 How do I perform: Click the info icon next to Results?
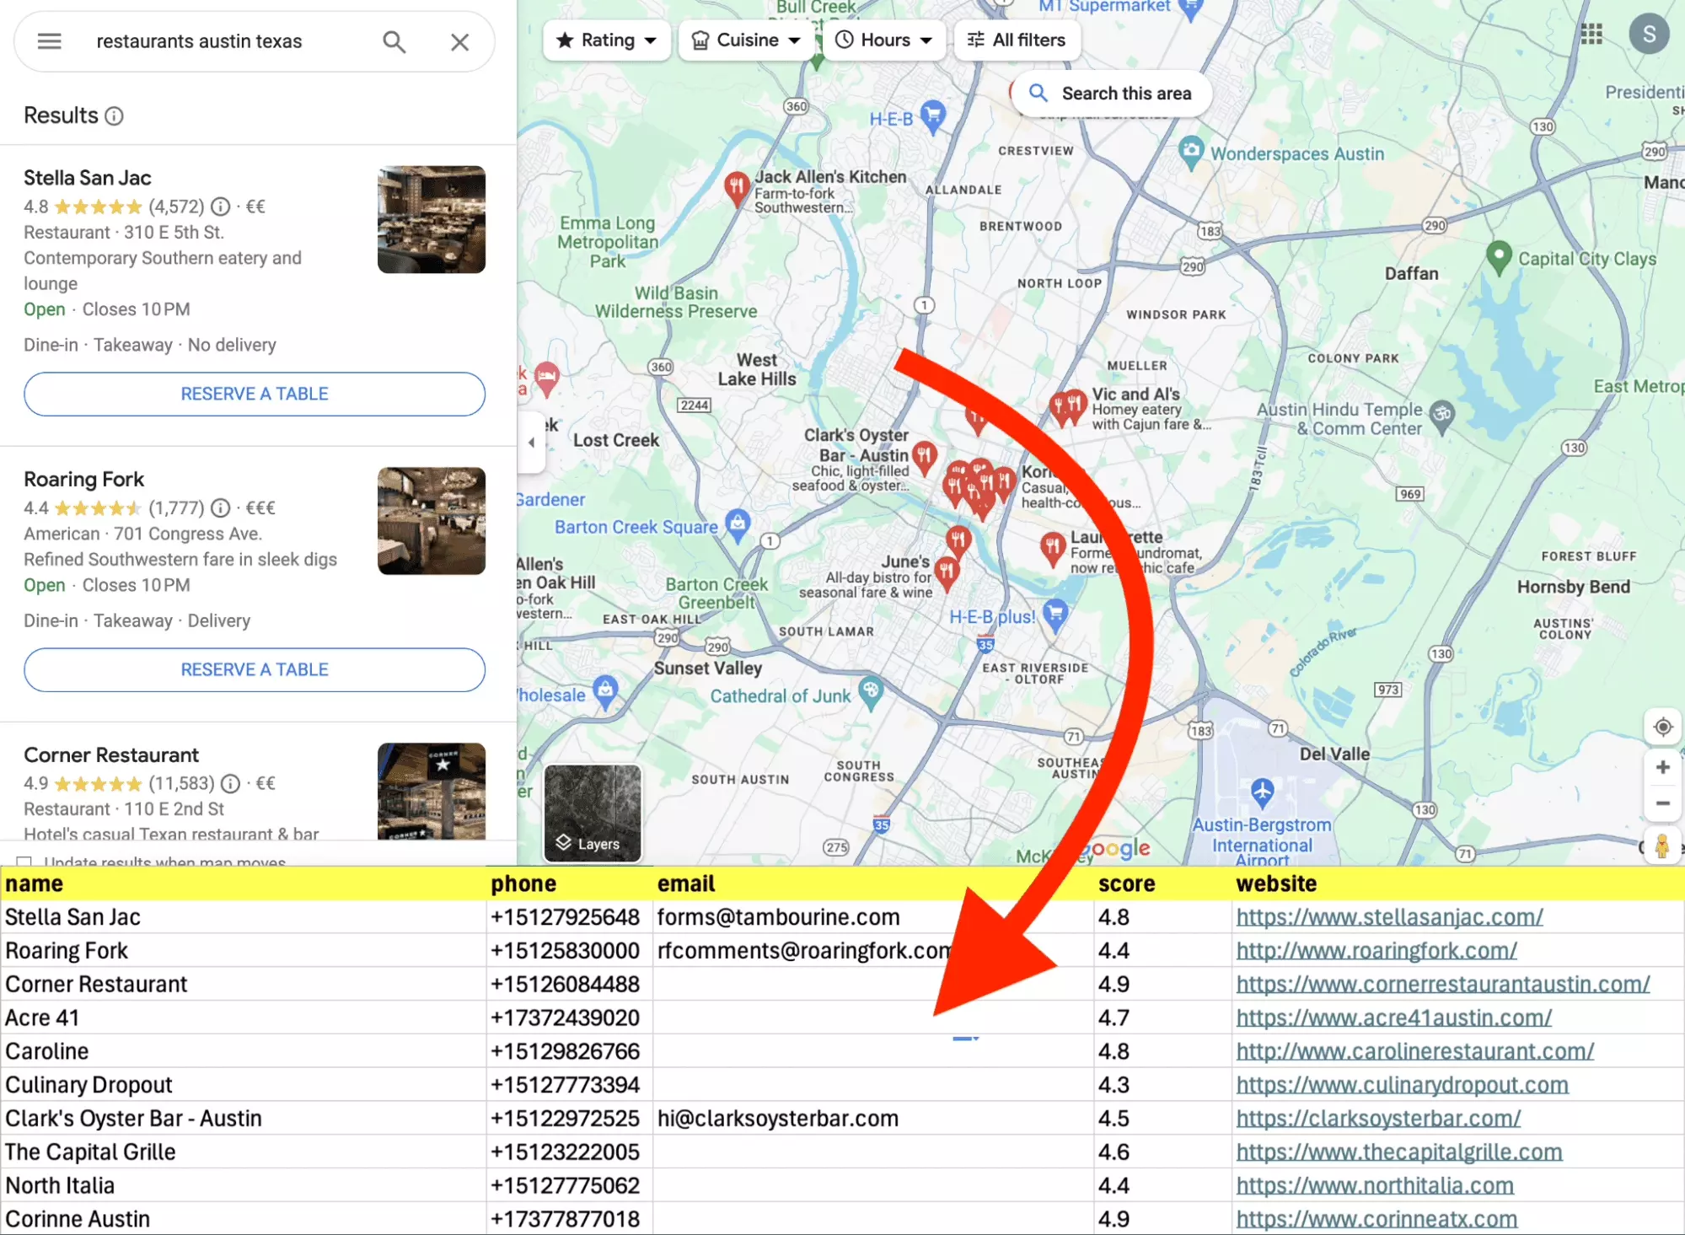(115, 115)
